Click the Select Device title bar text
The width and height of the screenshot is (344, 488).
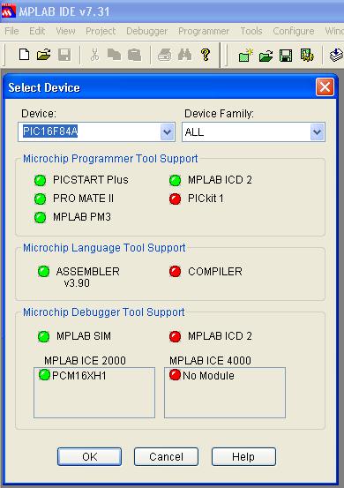click(44, 87)
